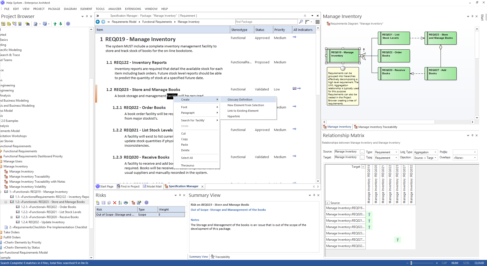The width and height of the screenshot is (487, 266).
Task: Toggle the Source plus box in matrix
Action: pyautogui.click(x=327, y=203)
